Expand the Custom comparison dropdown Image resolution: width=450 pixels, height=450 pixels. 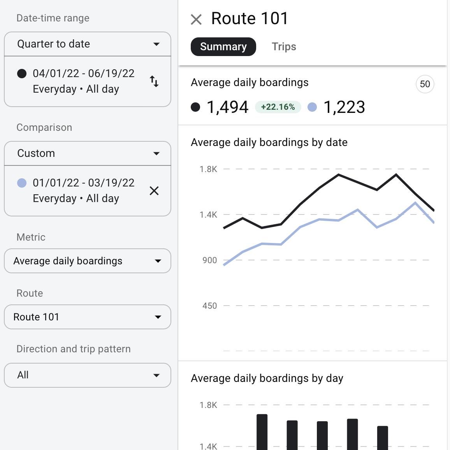tap(88, 153)
